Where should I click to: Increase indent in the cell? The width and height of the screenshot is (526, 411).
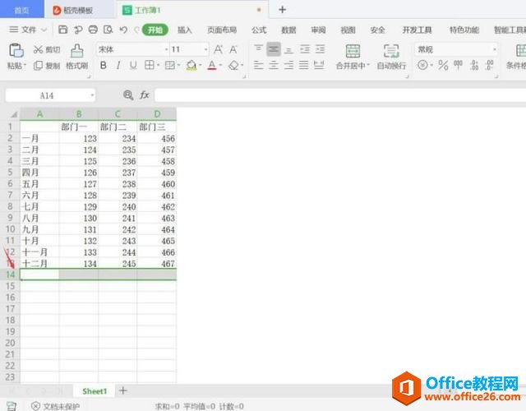click(x=320, y=49)
